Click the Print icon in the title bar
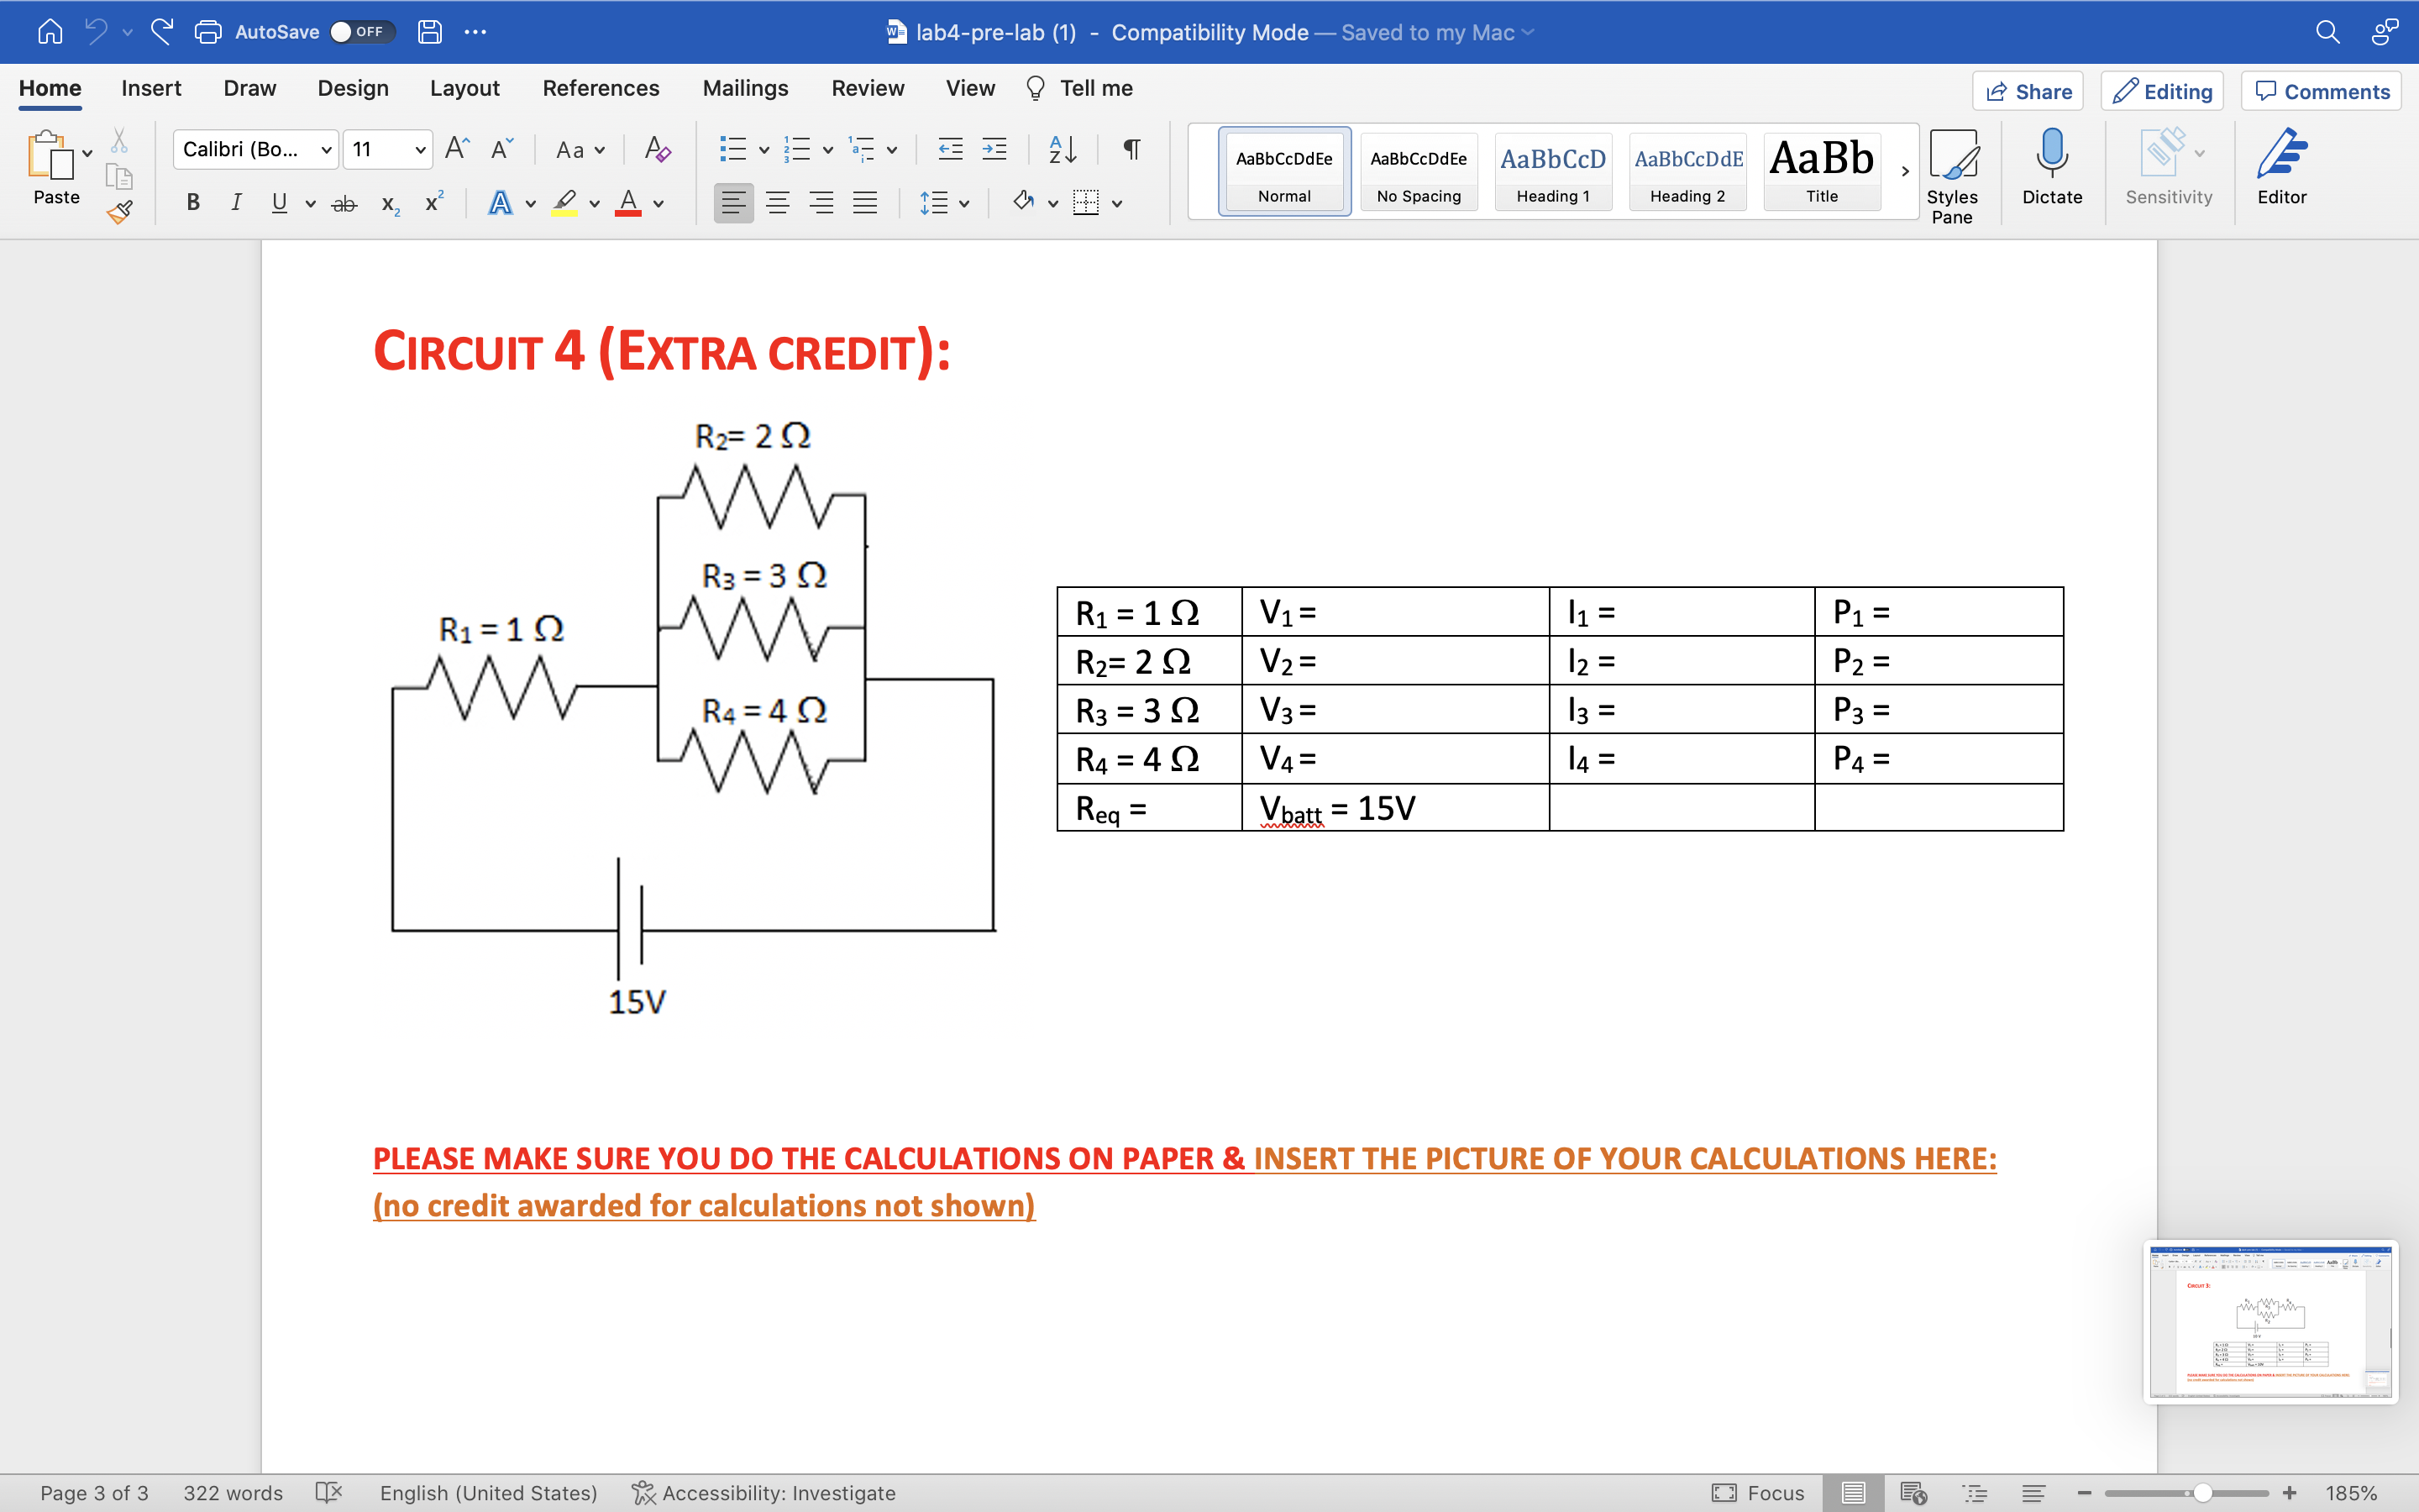This screenshot has height=1512, width=2419. click(208, 32)
